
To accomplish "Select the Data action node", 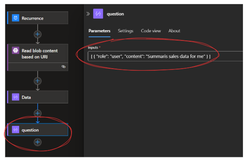I will click(38, 97).
